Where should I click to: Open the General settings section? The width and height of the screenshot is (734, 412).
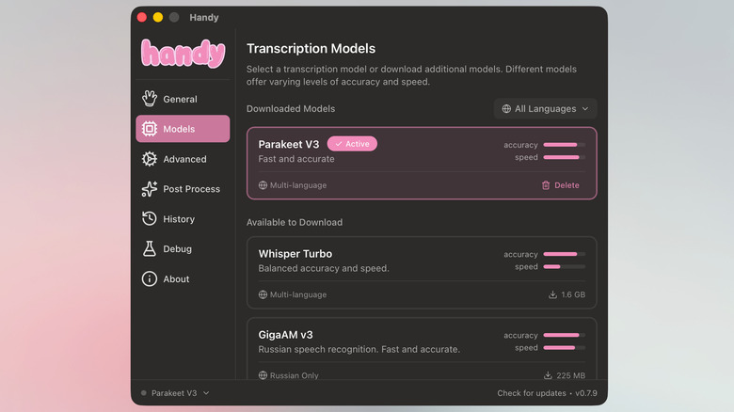coord(183,99)
